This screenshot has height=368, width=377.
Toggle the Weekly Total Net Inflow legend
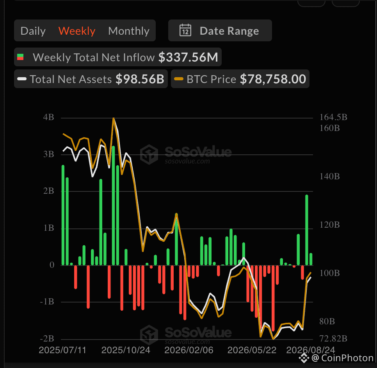[x=118, y=57]
